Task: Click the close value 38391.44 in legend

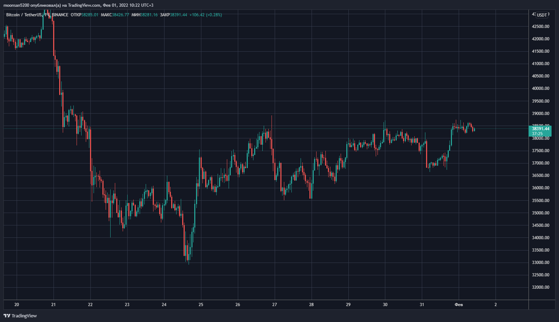Action: 178,15
